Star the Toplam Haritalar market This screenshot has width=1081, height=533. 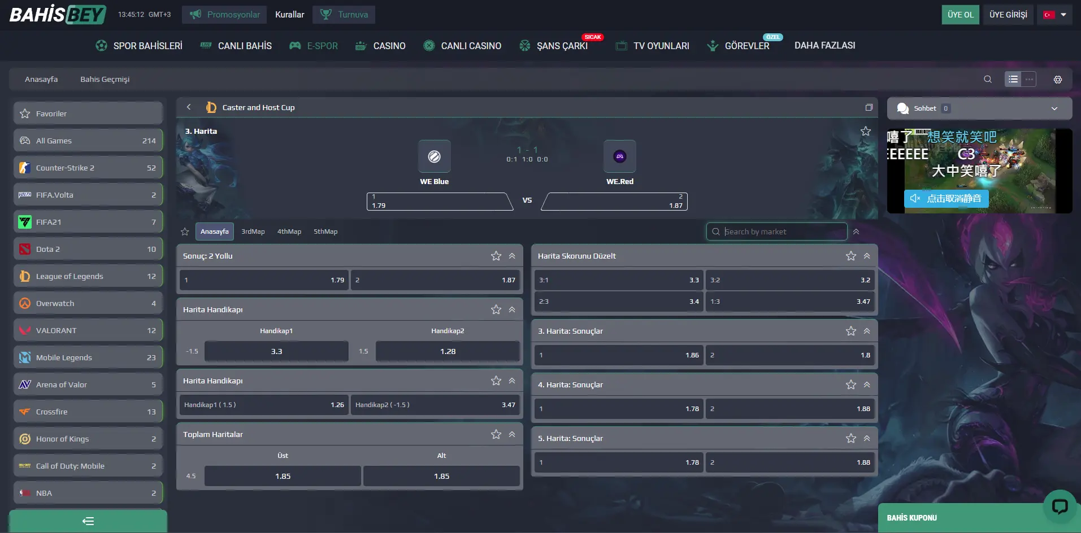[x=496, y=434]
